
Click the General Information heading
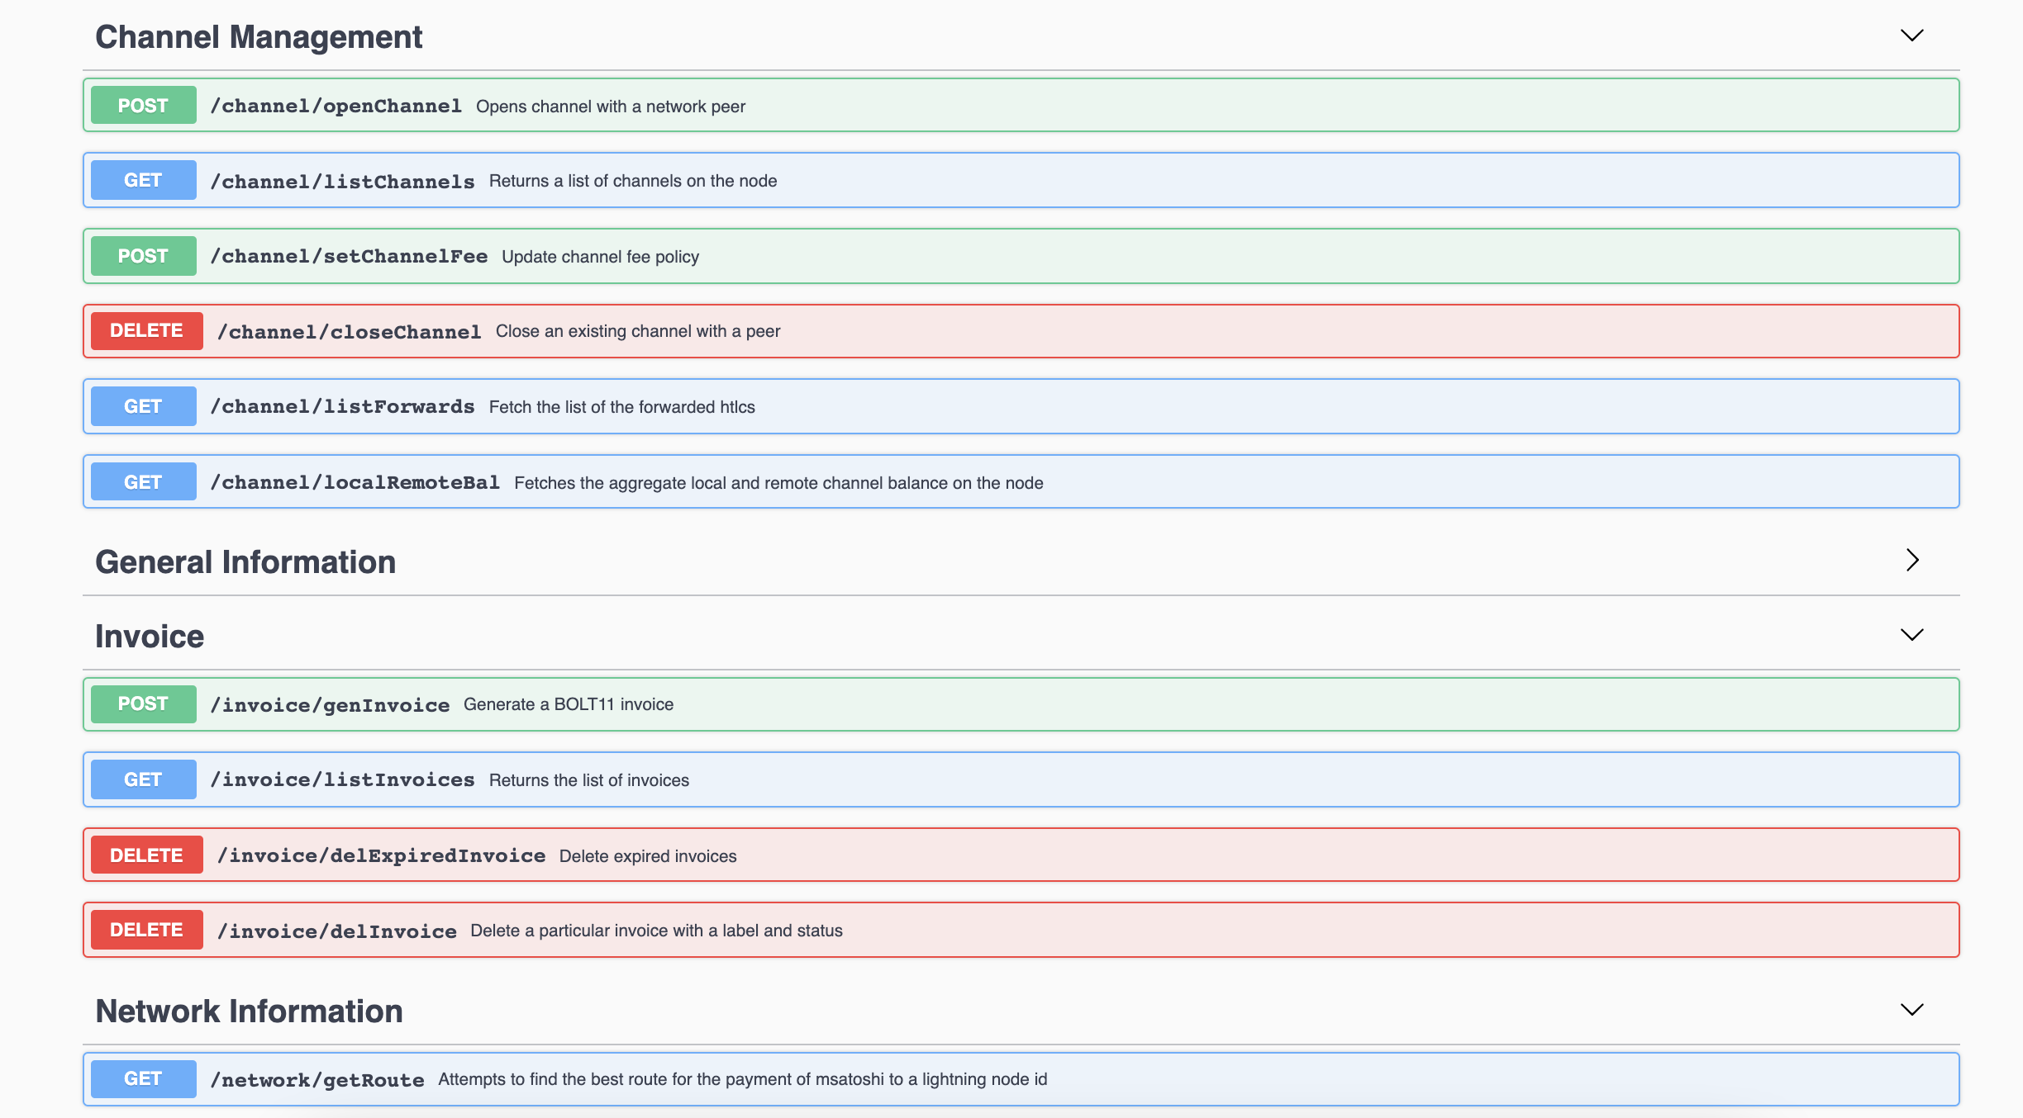(245, 562)
